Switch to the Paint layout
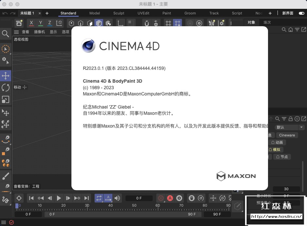307x226 pixels. [x=167, y=13]
